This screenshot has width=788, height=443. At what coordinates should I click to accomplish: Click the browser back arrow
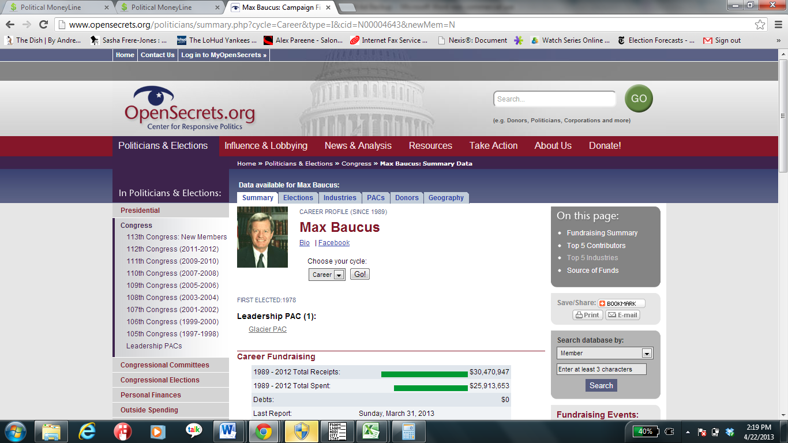(x=10, y=24)
